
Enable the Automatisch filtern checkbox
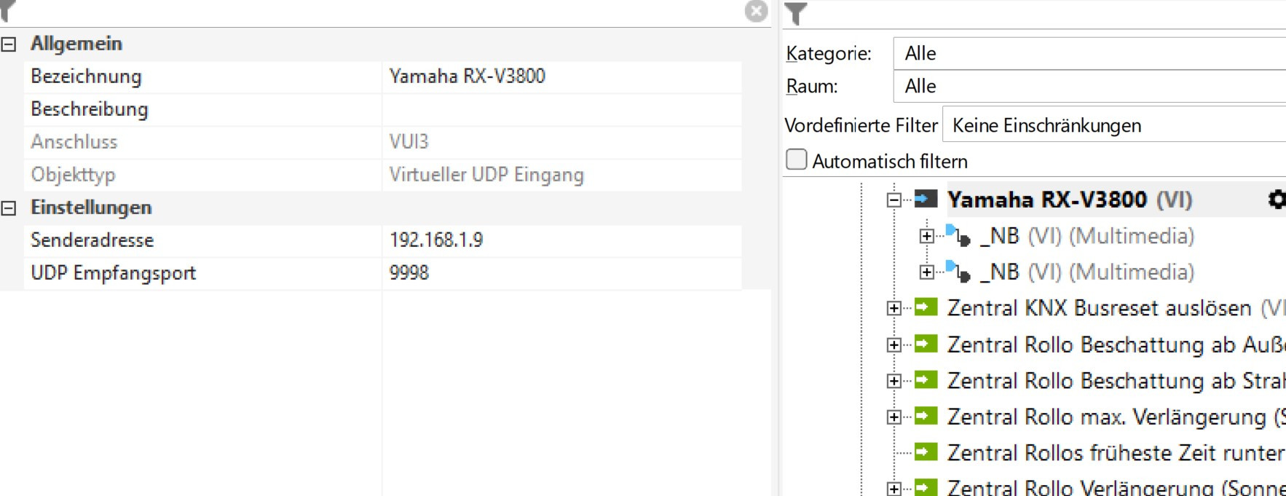click(797, 160)
